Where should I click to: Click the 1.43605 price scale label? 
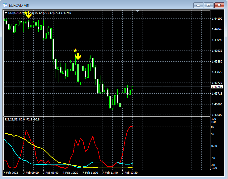click(x=217, y=115)
